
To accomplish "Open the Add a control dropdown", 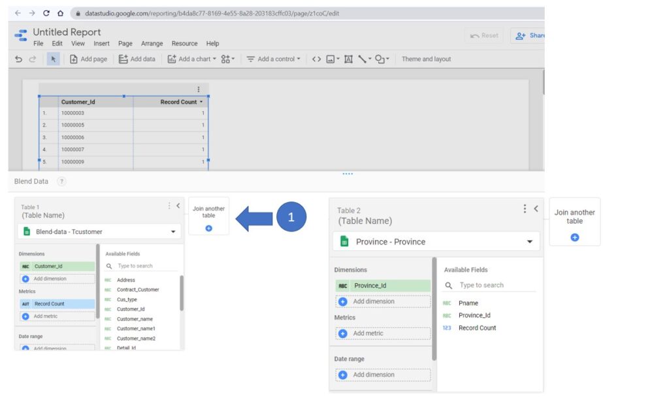I will [x=274, y=59].
